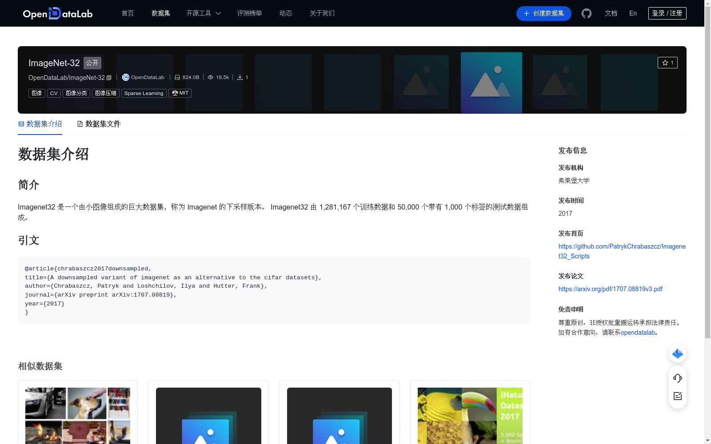Screen dimensions: 711x444
Task: Go to 首页 in navigation
Action: tap(128, 13)
